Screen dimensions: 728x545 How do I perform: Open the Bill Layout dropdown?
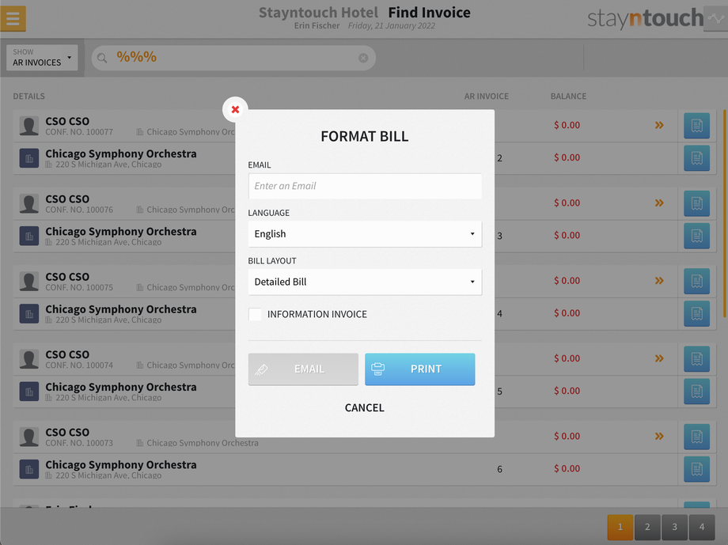pos(365,282)
